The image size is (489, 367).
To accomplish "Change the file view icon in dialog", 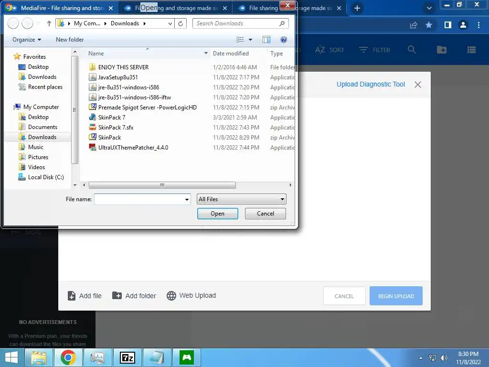I will tap(240, 40).
